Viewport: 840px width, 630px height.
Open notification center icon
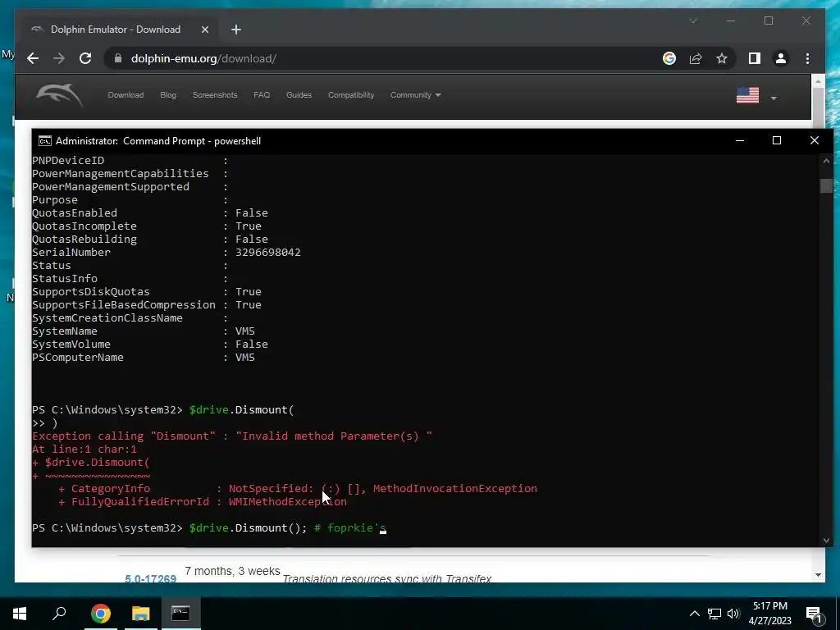pos(814,614)
